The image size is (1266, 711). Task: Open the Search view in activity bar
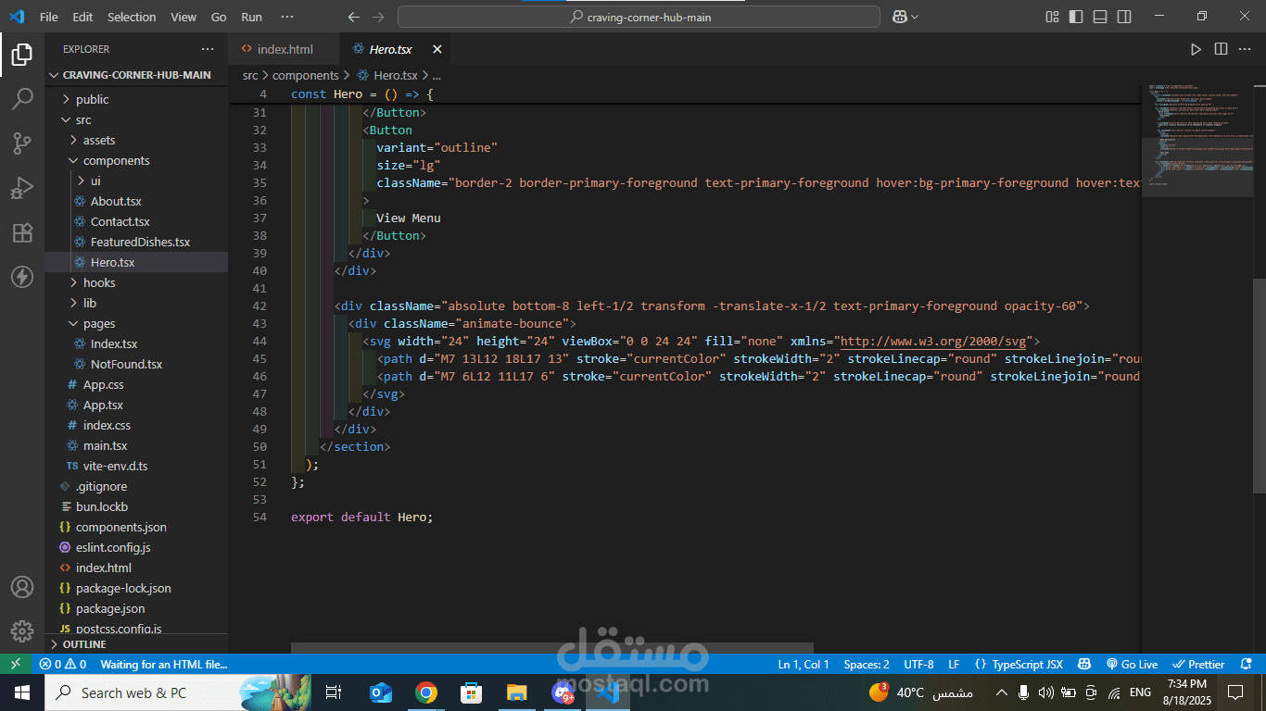(22, 99)
